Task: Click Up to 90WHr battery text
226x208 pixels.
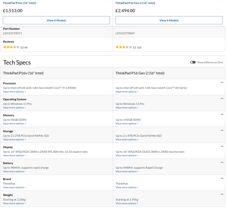Action: tap(26, 168)
